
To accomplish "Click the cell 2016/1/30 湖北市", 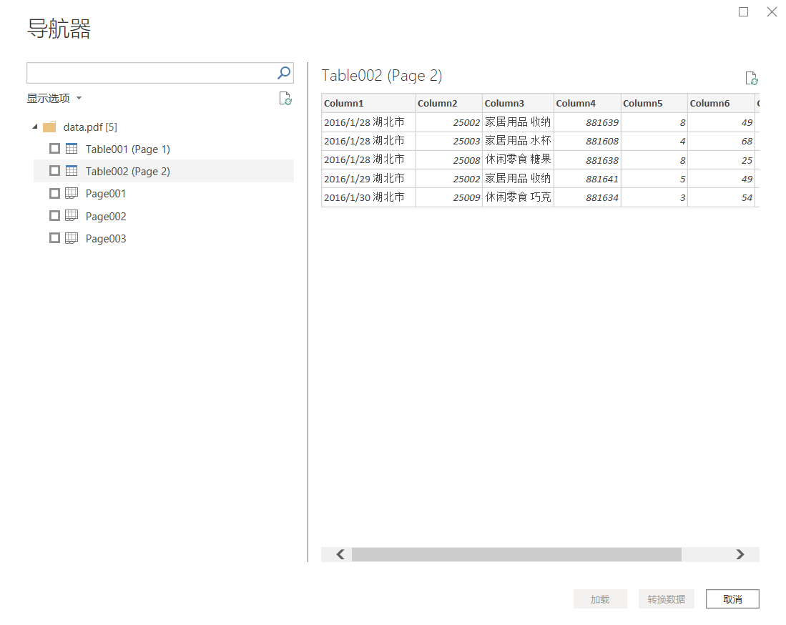I will (368, 197).
